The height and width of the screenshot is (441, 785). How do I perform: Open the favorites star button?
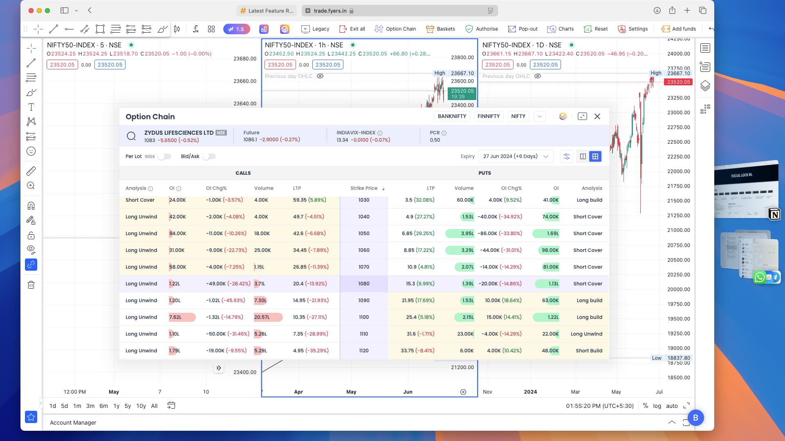31,417
